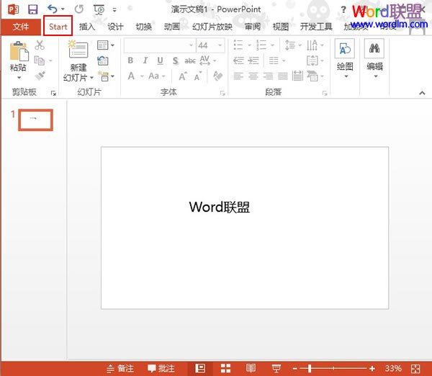Decrease list indent level

point(238,61)
